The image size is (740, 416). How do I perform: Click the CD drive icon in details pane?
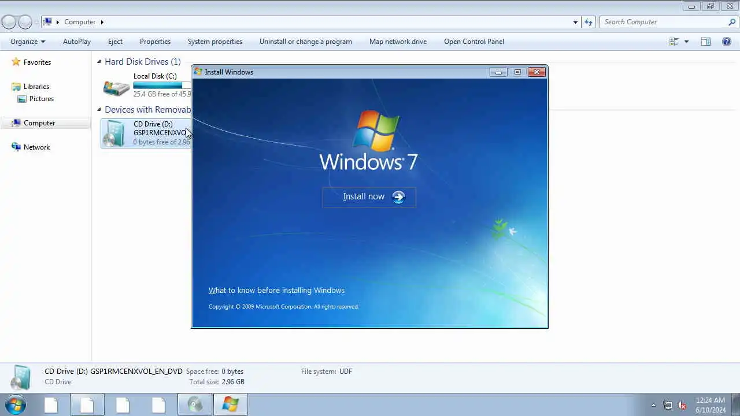(21, 377)
